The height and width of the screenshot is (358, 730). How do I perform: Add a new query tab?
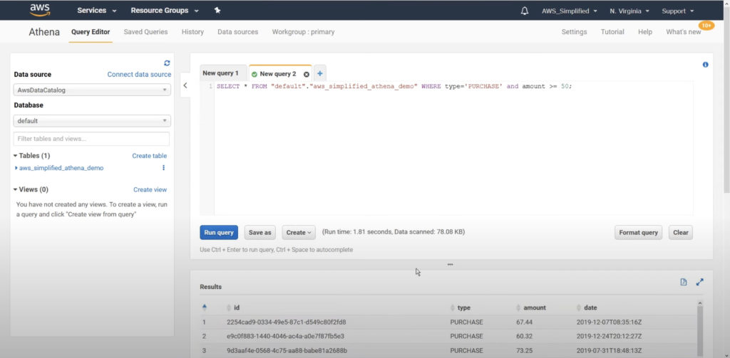click(x=320, y=73)
